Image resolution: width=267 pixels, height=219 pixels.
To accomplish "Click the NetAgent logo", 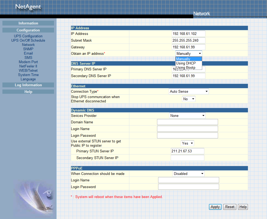I will (28, 7).
